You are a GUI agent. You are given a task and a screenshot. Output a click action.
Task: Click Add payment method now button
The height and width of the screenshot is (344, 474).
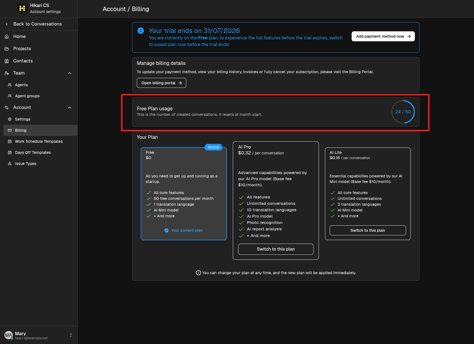click(x=383, y=36)
